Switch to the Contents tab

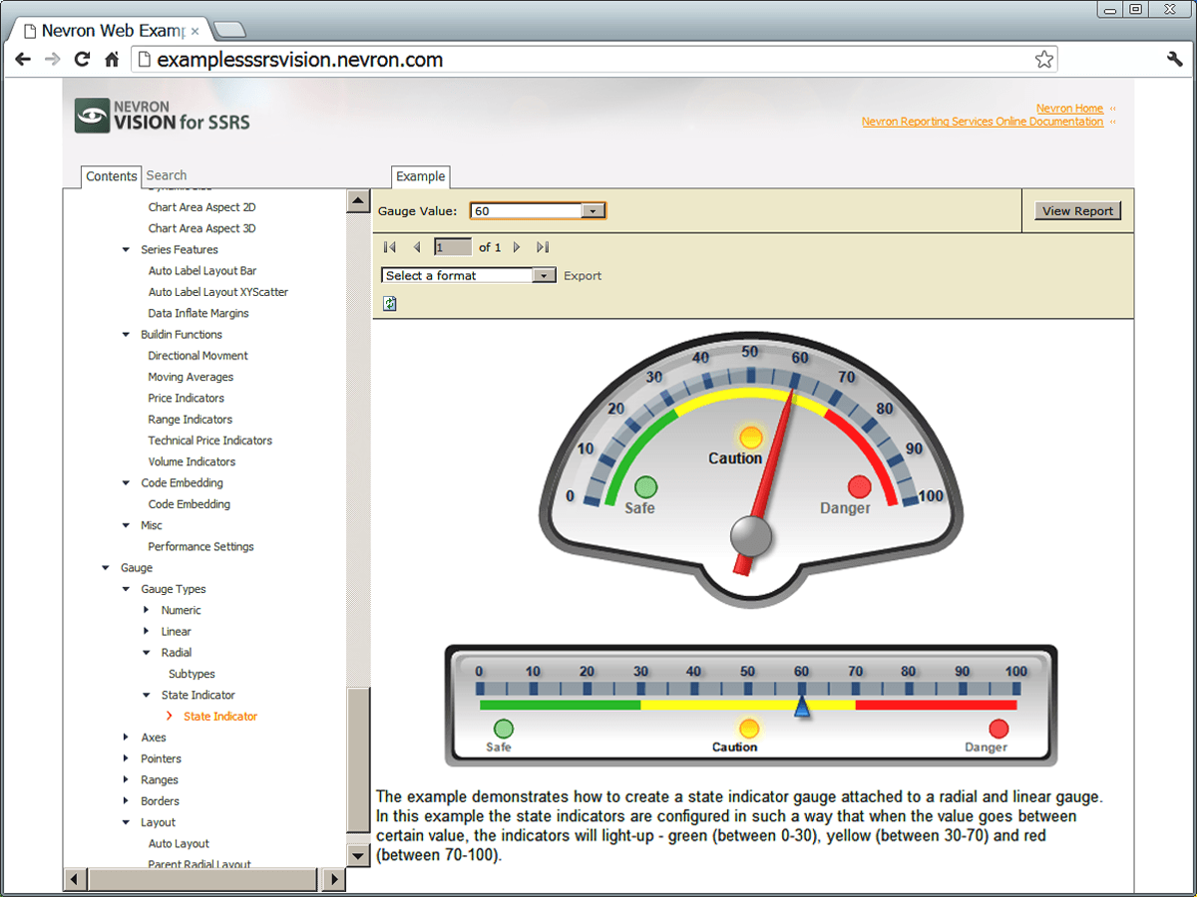click(x=112, y=176)
